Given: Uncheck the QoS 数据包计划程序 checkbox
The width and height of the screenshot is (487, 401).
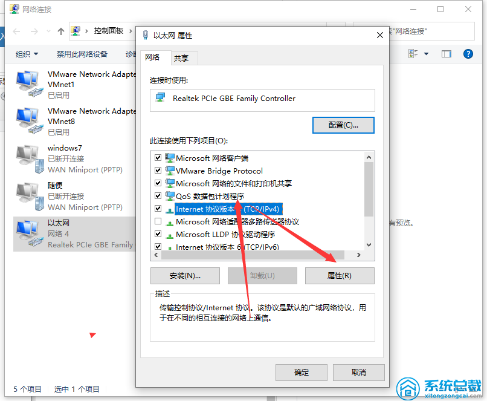Looking at the screenshot, I should [x=158, y=195].
